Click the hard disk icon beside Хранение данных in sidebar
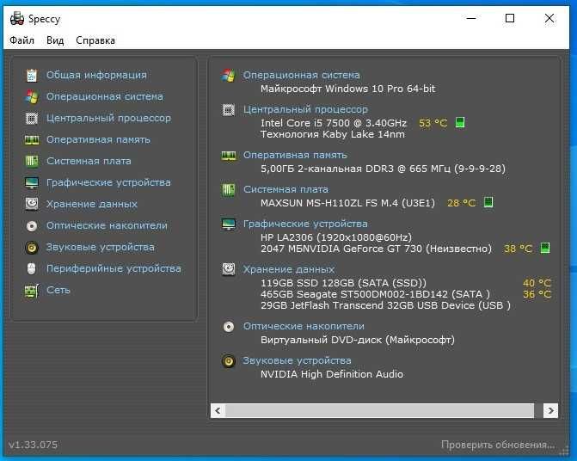 pos(32,204)
